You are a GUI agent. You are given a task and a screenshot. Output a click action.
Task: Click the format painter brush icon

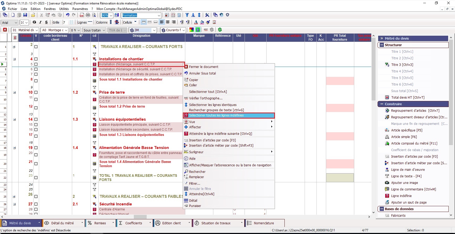tap(208, 22)
